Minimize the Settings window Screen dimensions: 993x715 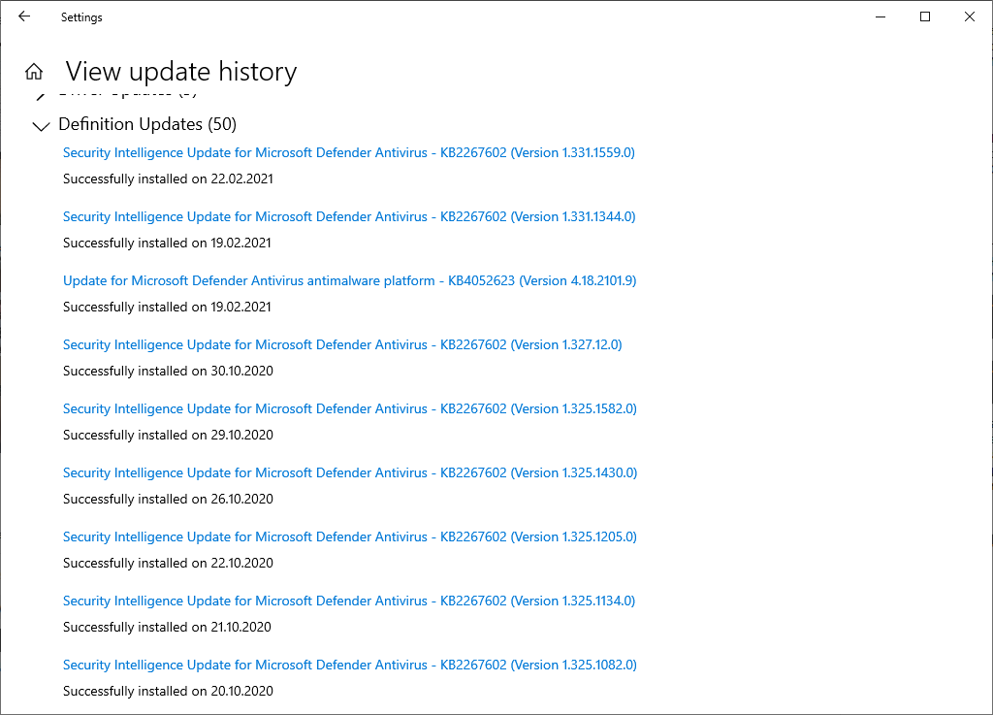click(x=881, y=17)
